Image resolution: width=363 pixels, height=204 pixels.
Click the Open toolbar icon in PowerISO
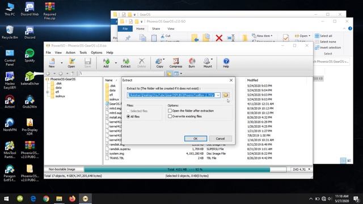71,63
